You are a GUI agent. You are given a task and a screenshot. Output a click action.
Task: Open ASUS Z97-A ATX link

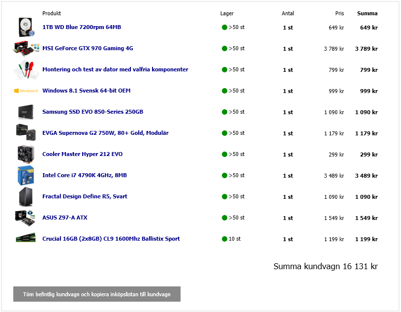[x=65, y=218]
